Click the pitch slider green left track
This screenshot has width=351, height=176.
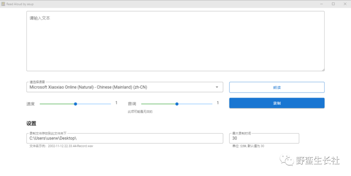point(158,104)
